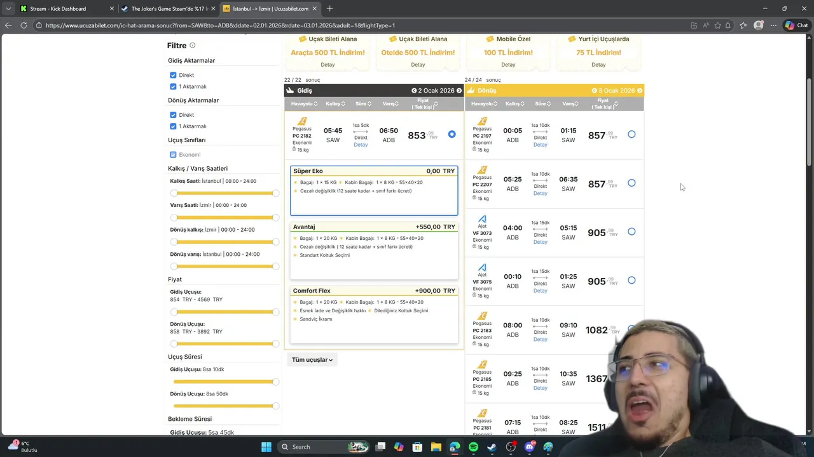
Task: Open Detay for Otelde 500 TL İndirim
Action: click(x=418, y=65)
